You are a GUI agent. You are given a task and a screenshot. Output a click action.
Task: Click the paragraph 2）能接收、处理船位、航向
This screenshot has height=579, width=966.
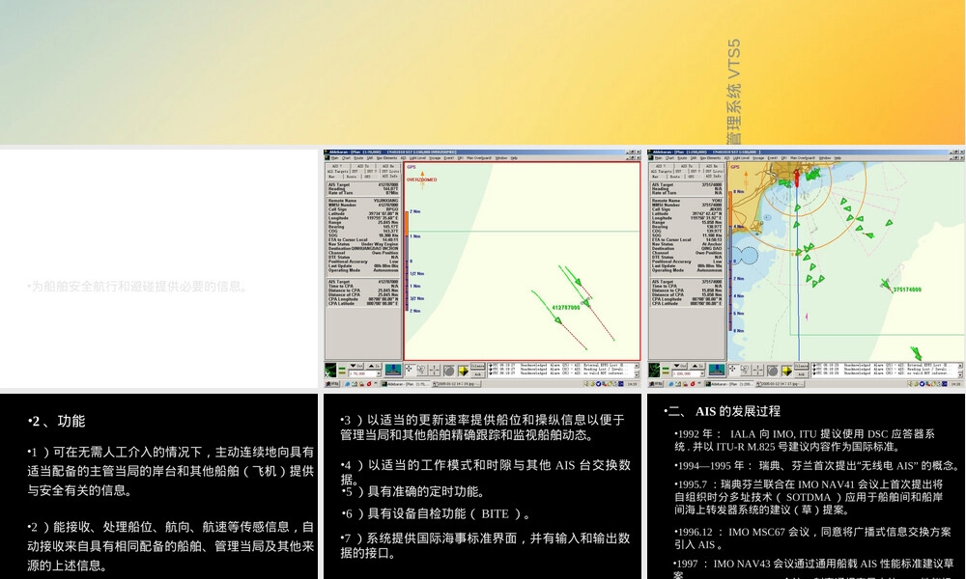tap(171, 546)
